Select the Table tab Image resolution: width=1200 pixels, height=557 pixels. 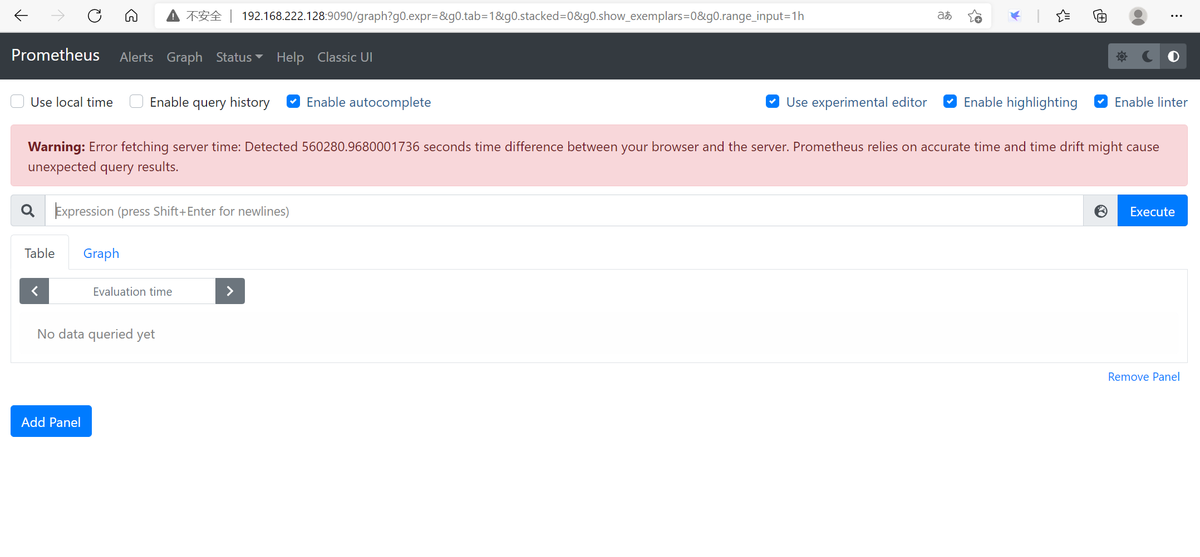click(x=40, y=253)
